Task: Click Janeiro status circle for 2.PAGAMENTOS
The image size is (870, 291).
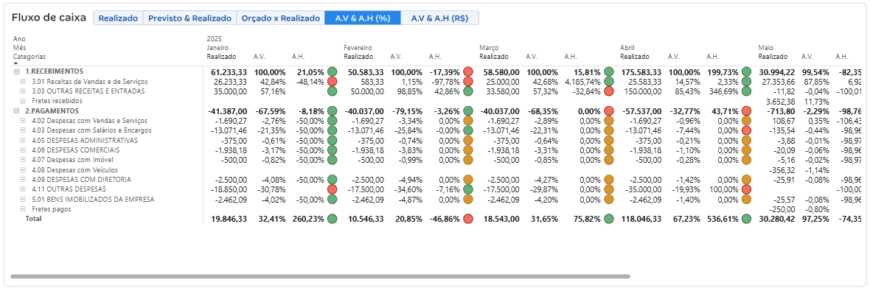Action: point(333,111)
